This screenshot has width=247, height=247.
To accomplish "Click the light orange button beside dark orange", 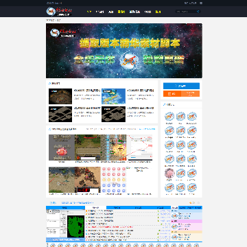I will tap(190, 94).
